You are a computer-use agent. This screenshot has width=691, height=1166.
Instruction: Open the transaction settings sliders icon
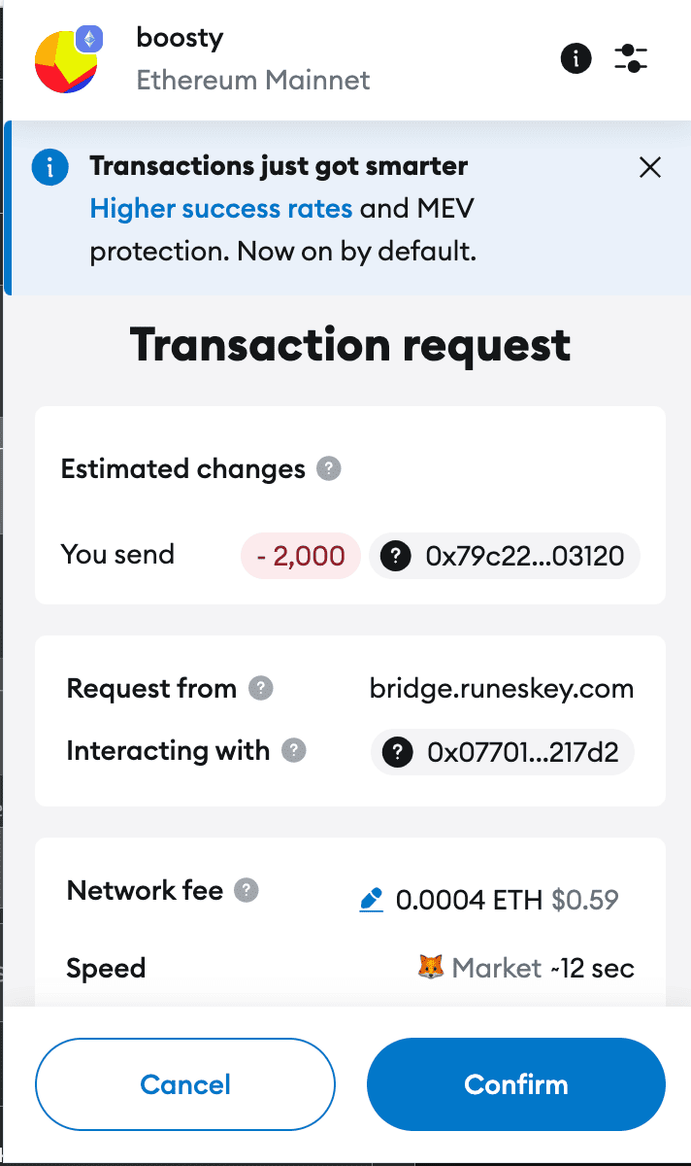[x=631, y=58]
